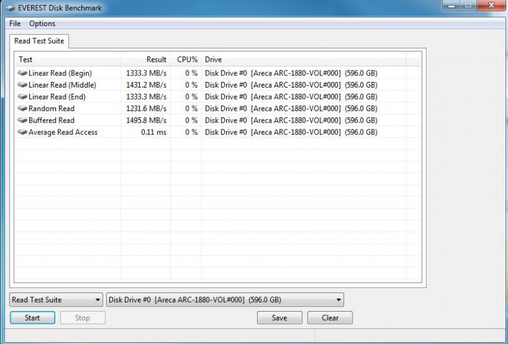Close the EVEREST Disk Benchmark window
This screenshot has width=508, height=344.
point(491,5)
